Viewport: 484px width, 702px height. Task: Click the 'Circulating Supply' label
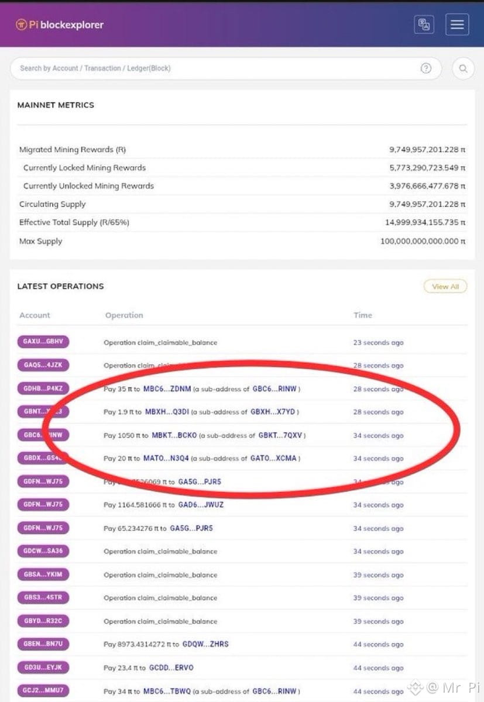[53, 204]
